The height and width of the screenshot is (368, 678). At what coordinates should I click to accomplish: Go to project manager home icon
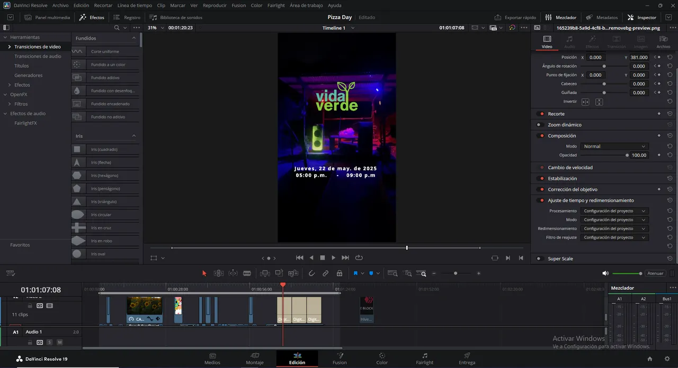pyautogui.click(x=650, y=358)
